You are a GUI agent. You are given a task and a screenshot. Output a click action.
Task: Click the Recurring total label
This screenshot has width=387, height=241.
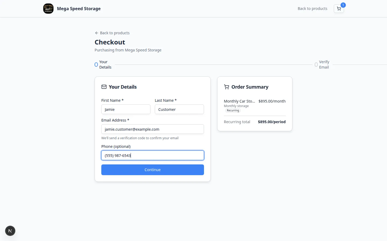[x=237, y=122]
